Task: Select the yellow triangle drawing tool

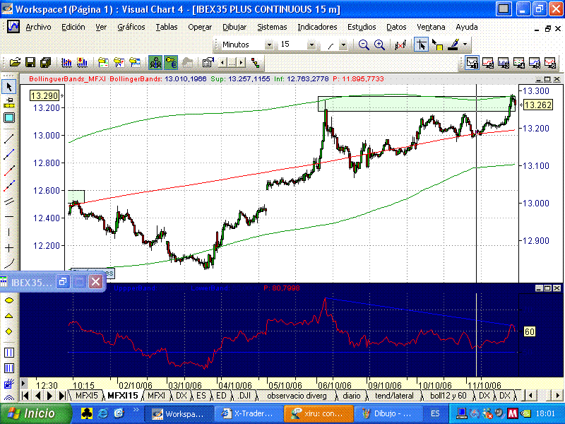Action: click(x=9, y=316)
